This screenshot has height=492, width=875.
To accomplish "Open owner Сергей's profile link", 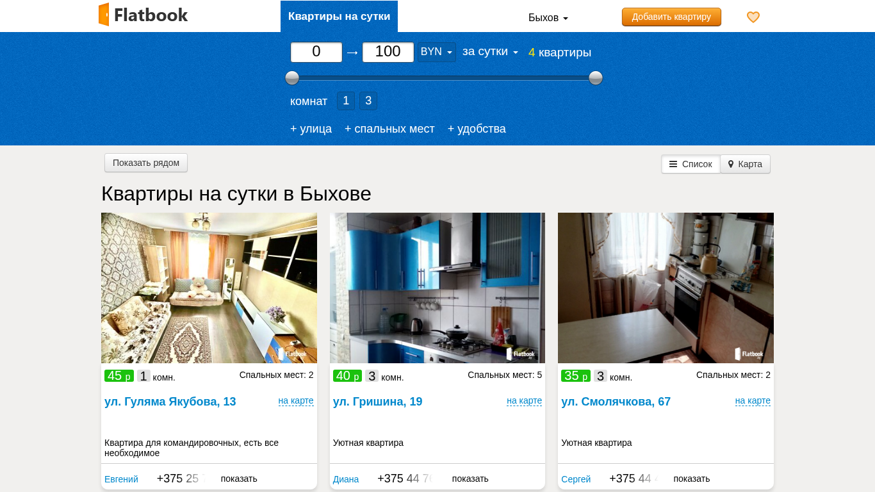I will pos(576,479).
